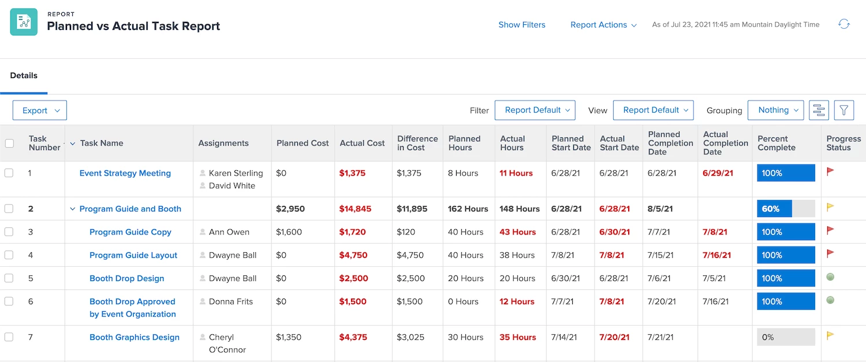Sort by the Actual Cost column header
The height and width of the screenshot is (362, 866).
[x=362, y=143]
